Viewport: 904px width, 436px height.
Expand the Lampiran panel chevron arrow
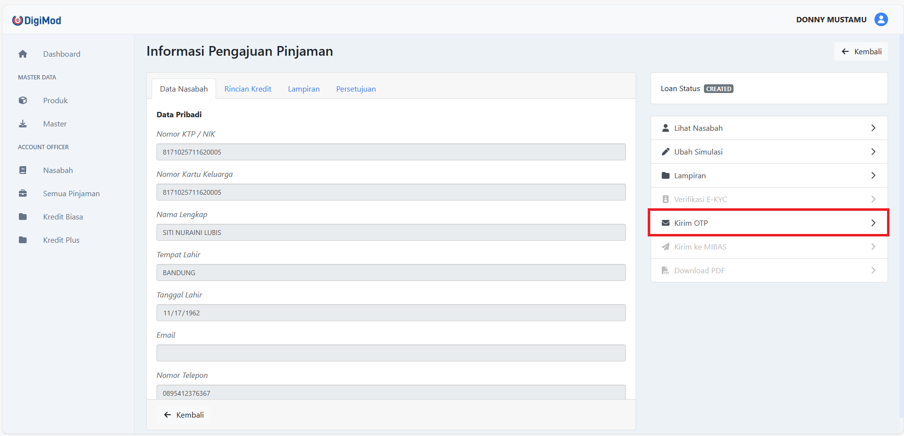click(873, 176)
